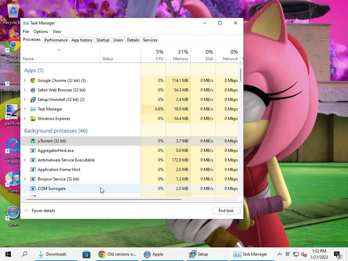Click the horizontal scrollbar thumb
Image resolution: width=348 pixels, height=261 pixels.
click(104, 199)
